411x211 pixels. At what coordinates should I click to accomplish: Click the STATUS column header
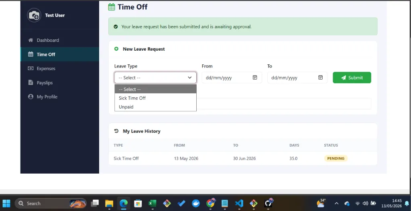pyautogui.click(x=331, y=145)
